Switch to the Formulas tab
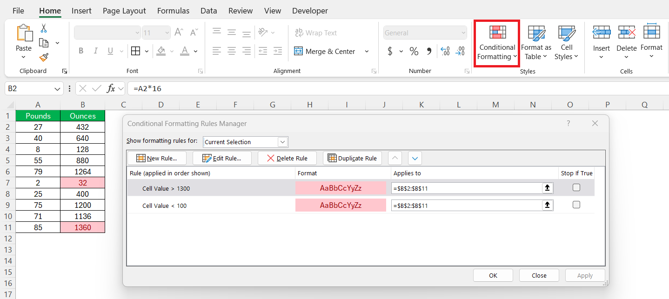The image size is (669, 299). click(173, 10)
